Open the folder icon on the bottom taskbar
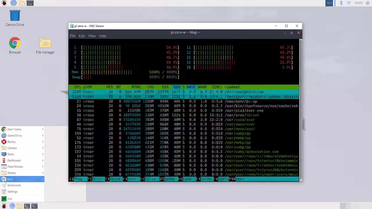Screen dimensions: 372x209 (x=19, y=206)
